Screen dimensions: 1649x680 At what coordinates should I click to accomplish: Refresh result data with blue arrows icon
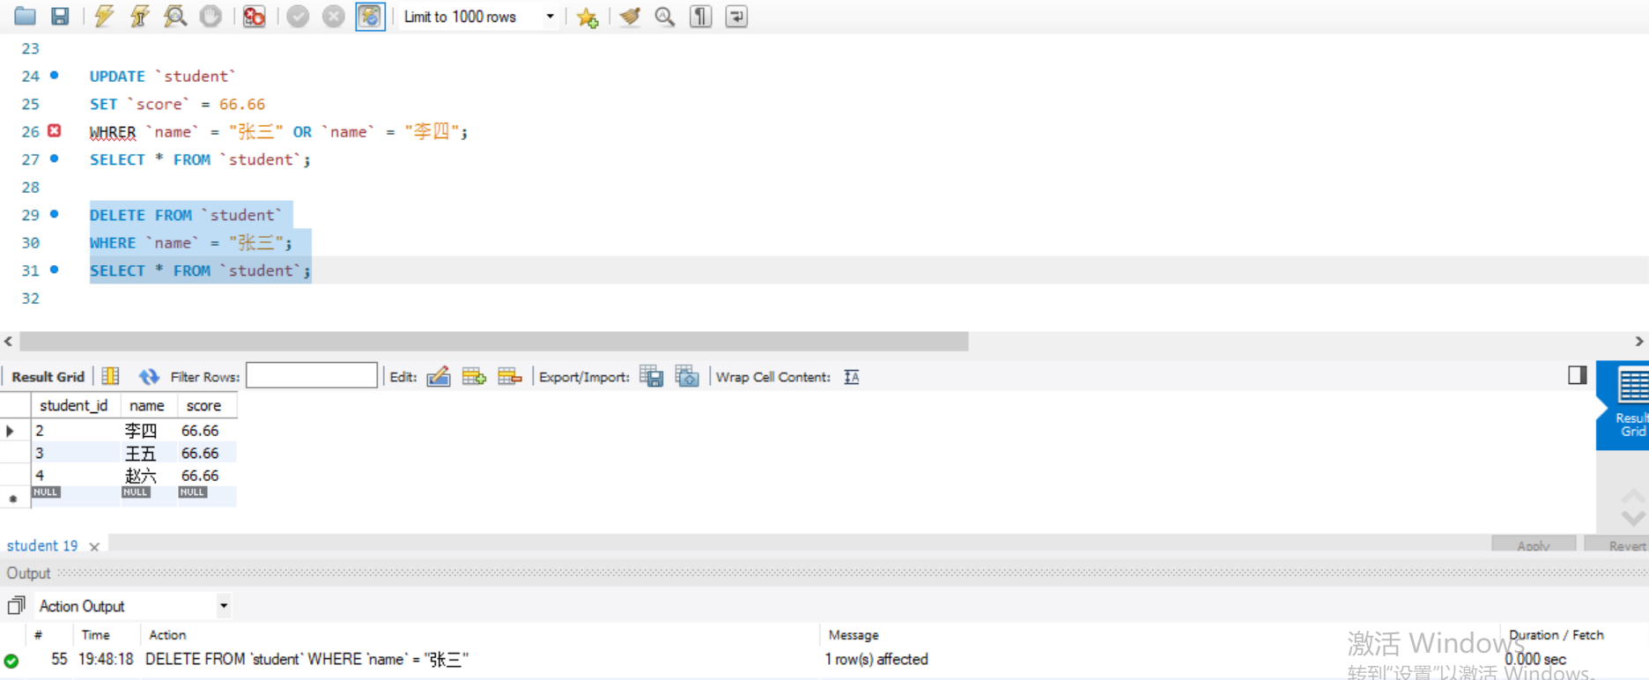pos(149,376)
